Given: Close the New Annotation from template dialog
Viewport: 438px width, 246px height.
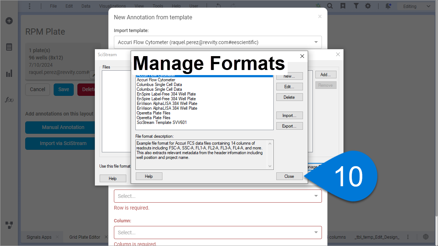Looking at the screenshot, I should coord(320,16).
